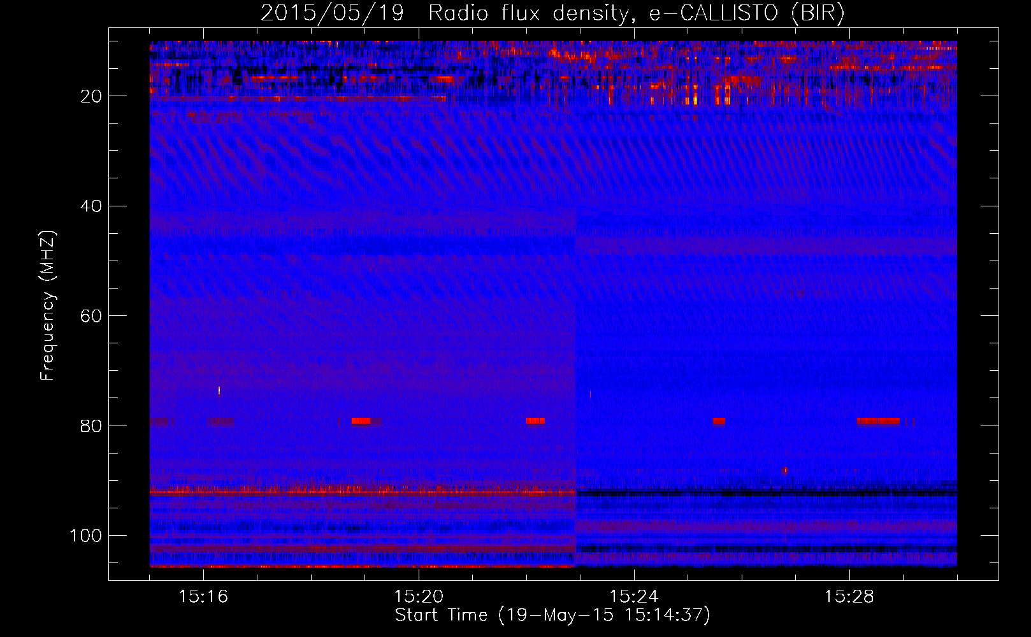This screenshot has width=1031, height=637.
Task: Click the 'Frequency (MHZ)' axis label
Action: point(48,305)
